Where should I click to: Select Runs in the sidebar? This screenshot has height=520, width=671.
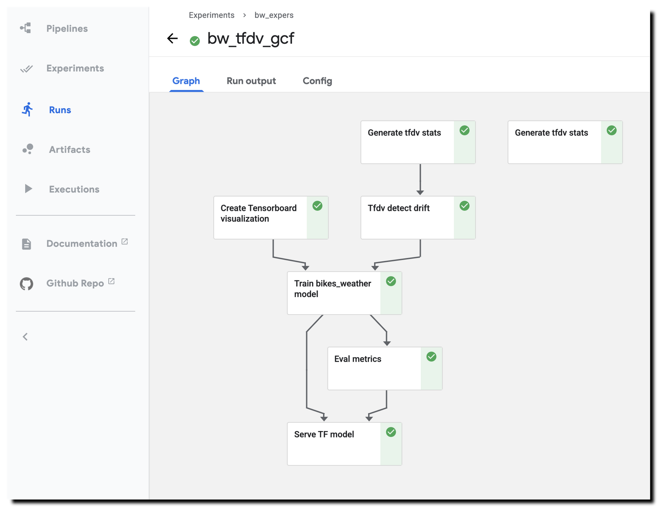60,110
